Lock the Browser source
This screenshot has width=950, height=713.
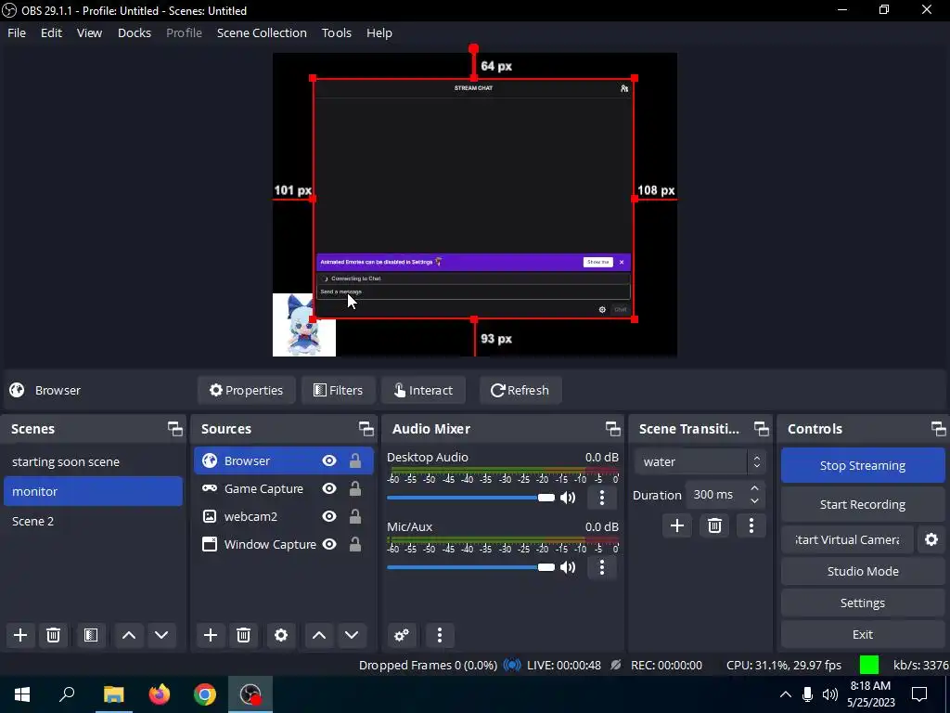(x=355, y=460)
